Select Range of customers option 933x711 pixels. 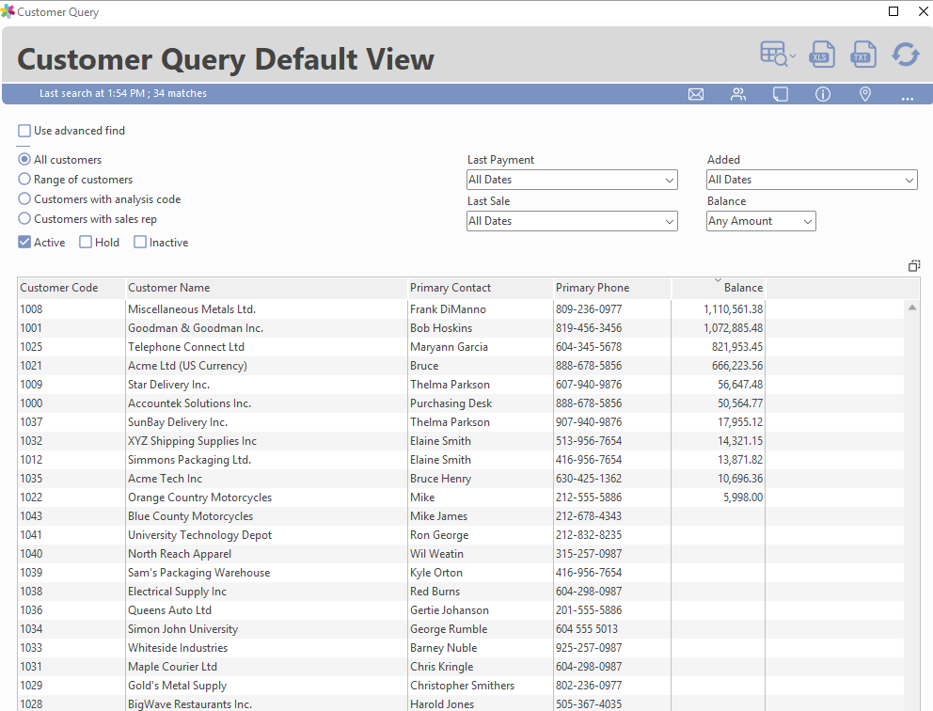pyautogui.click(x=24, y=179)
